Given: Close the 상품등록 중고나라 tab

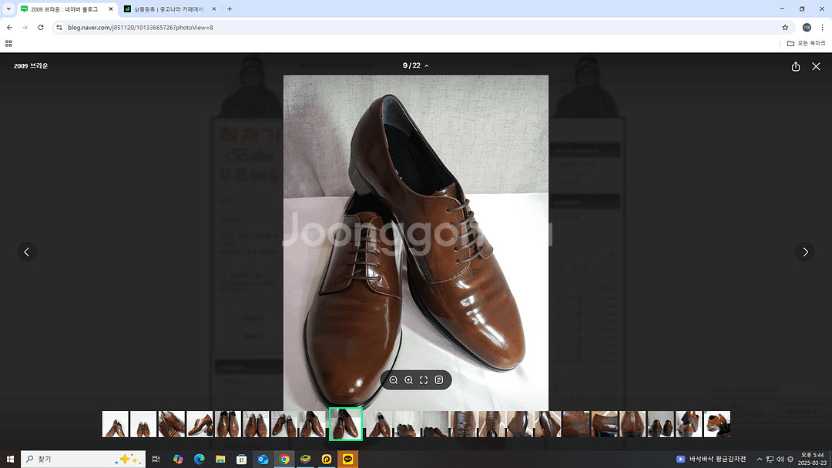Looking at the screenshot, I should click(x=214, y=9).
